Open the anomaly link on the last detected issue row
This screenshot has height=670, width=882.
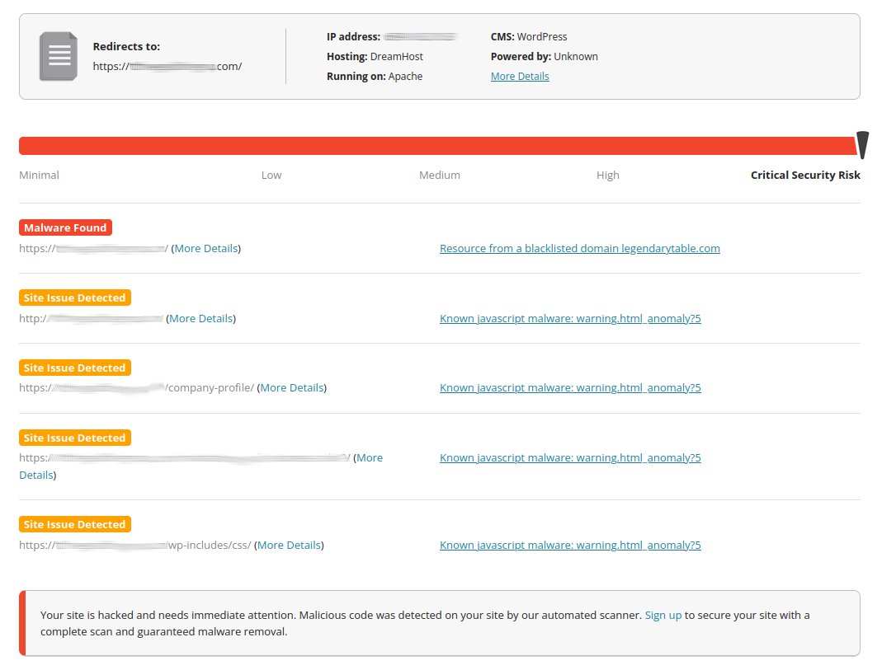click(x=570, y=545)
